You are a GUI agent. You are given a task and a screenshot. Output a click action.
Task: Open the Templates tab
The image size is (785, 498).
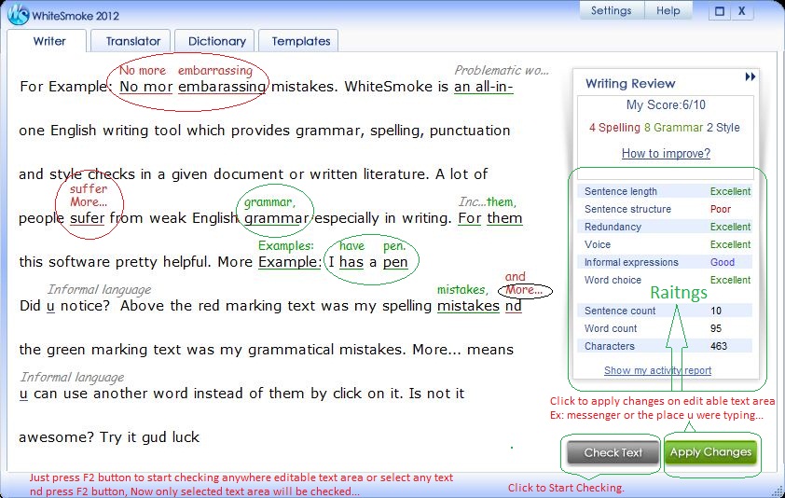coord(300,41)
